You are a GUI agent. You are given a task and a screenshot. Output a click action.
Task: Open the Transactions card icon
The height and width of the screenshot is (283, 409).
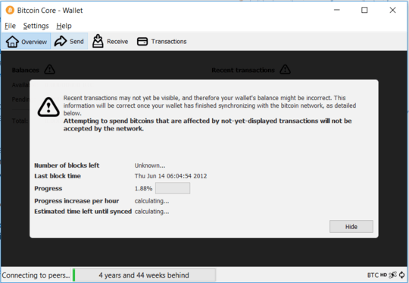click(x=142, y=42)
